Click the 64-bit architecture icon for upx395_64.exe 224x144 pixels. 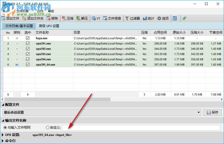pyautogui.click(x=17, y=65)
